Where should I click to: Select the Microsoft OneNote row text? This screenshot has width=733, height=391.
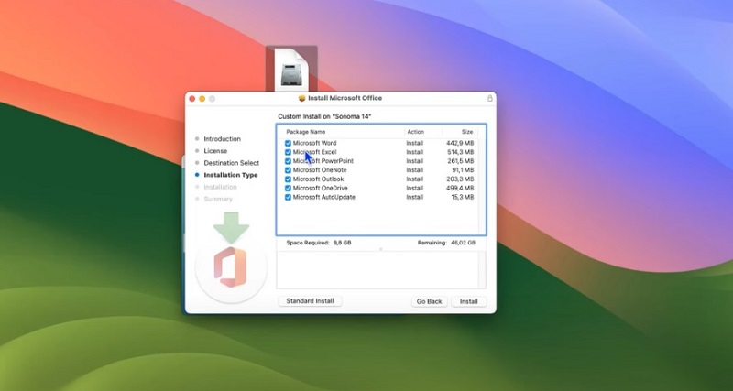point(320,170)
